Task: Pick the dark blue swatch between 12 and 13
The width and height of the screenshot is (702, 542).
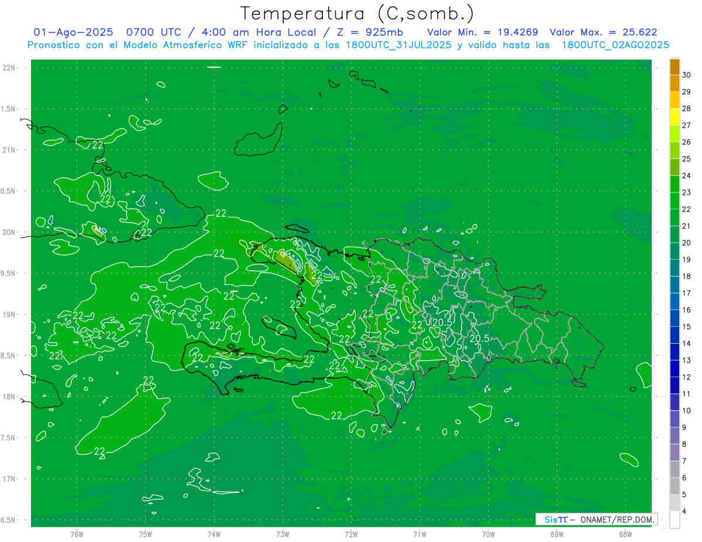Action: coord(675,369)
